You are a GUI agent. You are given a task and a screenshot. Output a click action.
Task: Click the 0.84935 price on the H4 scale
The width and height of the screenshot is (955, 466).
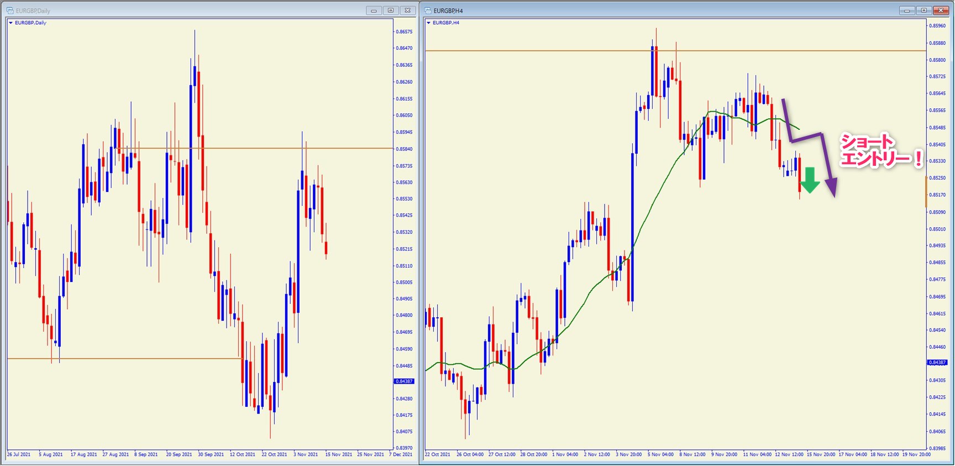[x=937, y=245]
